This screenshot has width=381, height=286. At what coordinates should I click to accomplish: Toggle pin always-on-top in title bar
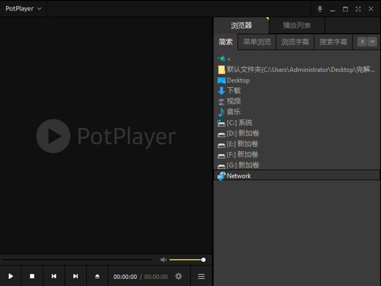pos(320,9)
